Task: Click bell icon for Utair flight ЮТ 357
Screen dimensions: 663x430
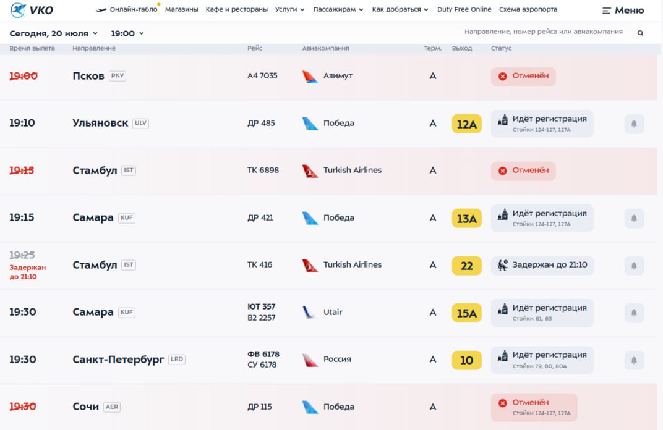Action: (x=634, y=313)
